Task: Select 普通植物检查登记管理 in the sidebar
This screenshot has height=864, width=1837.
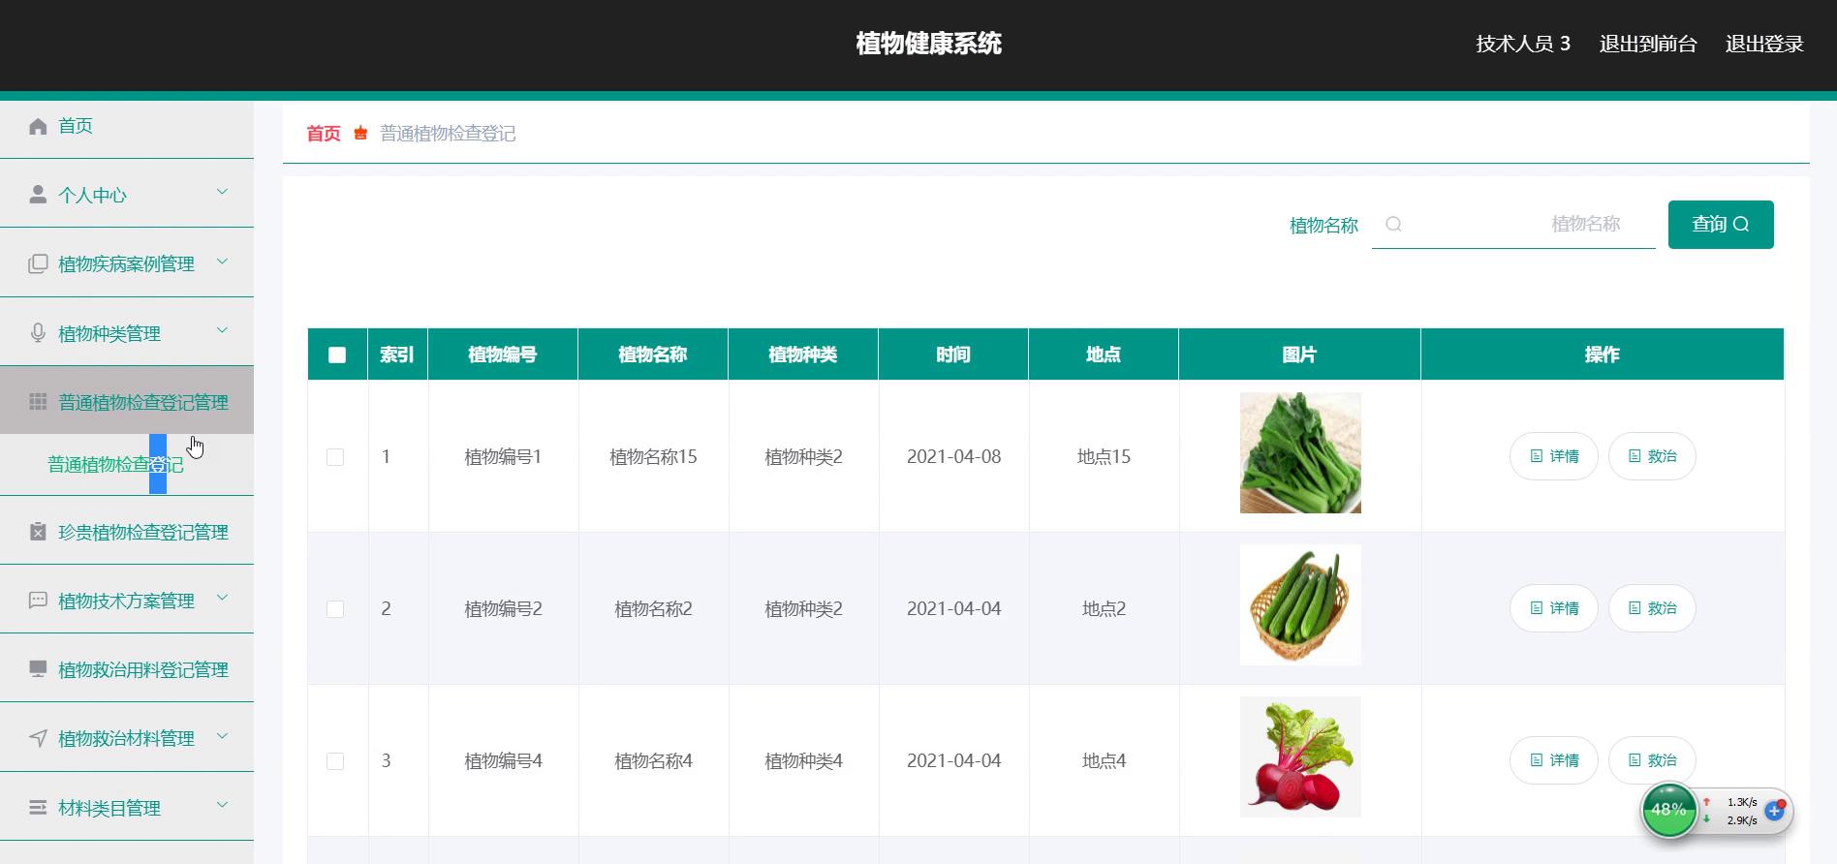Action: pos(142,402)
